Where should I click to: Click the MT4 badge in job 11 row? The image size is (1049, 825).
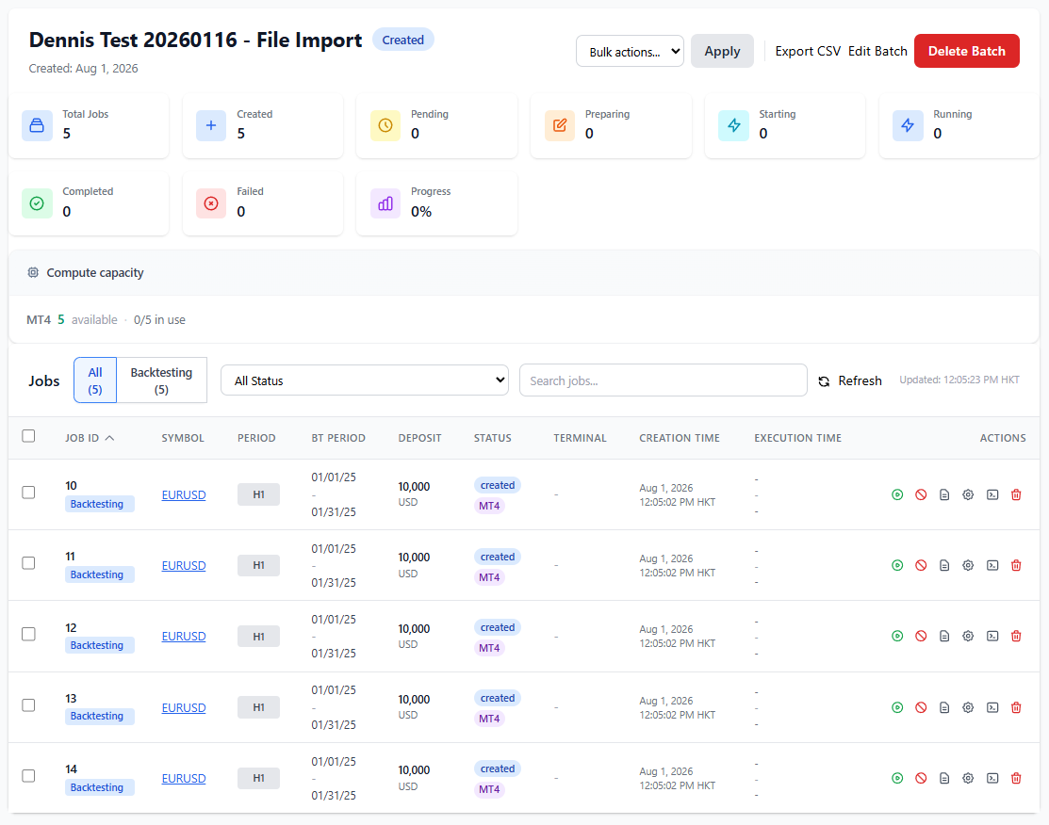coord(489,577)
